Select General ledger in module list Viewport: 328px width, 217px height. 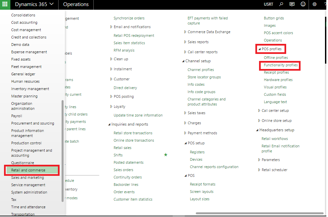click(x=23, y=74)
